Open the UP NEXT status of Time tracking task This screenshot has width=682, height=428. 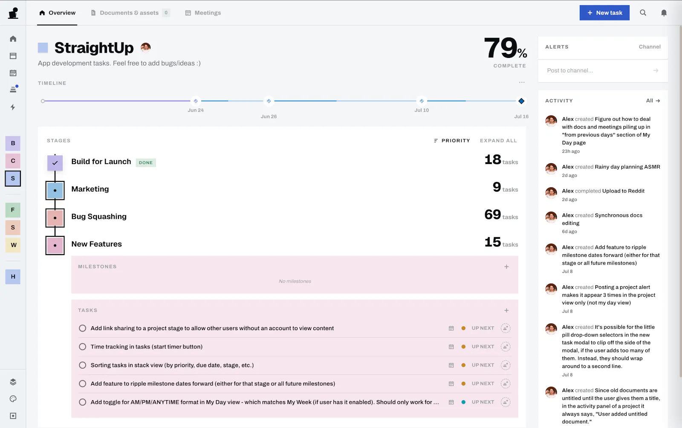[x=483, y=347]
